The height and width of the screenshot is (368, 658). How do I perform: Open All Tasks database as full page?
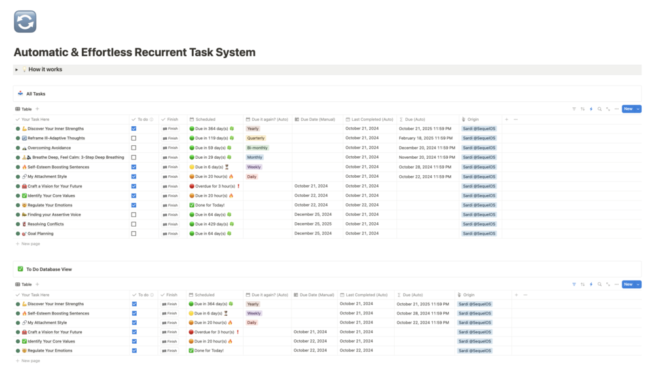(608, 109)
